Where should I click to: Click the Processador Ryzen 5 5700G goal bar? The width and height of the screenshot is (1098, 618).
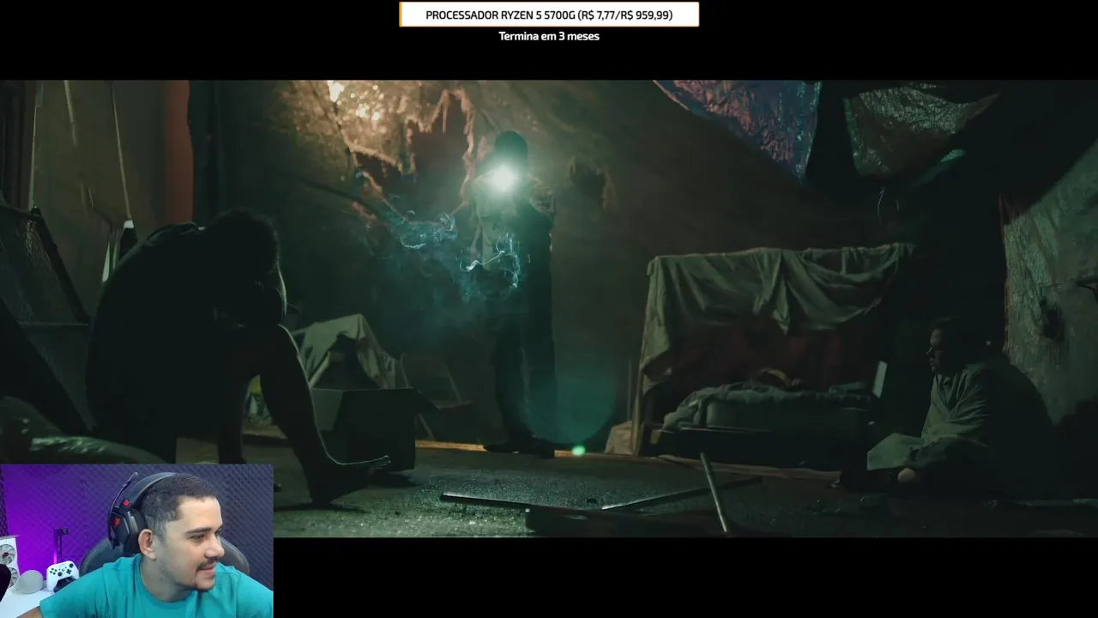[x=549, y=15]
